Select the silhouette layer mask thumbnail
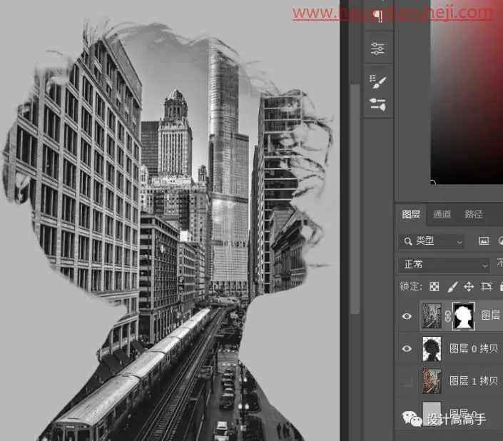This screenshot has height=441, width=503. click(464, 316)
